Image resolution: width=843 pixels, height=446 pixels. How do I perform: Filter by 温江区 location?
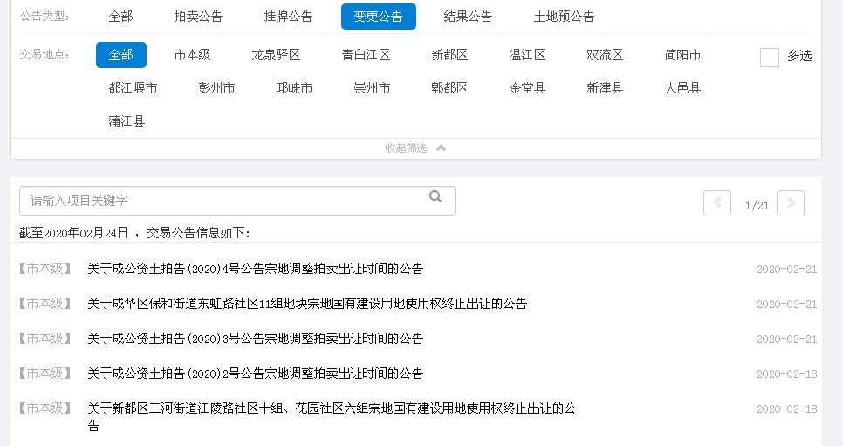[x=527, y=55]
